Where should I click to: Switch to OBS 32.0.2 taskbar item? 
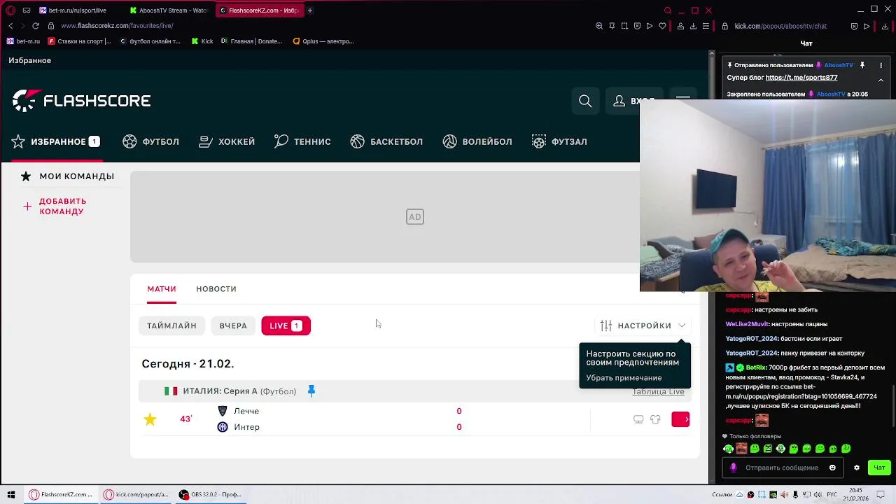tap(210, 494)
